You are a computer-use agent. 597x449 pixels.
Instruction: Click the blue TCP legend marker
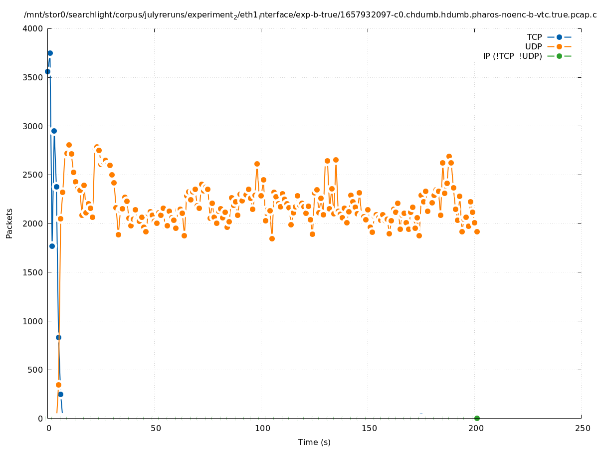pos(559,37)
